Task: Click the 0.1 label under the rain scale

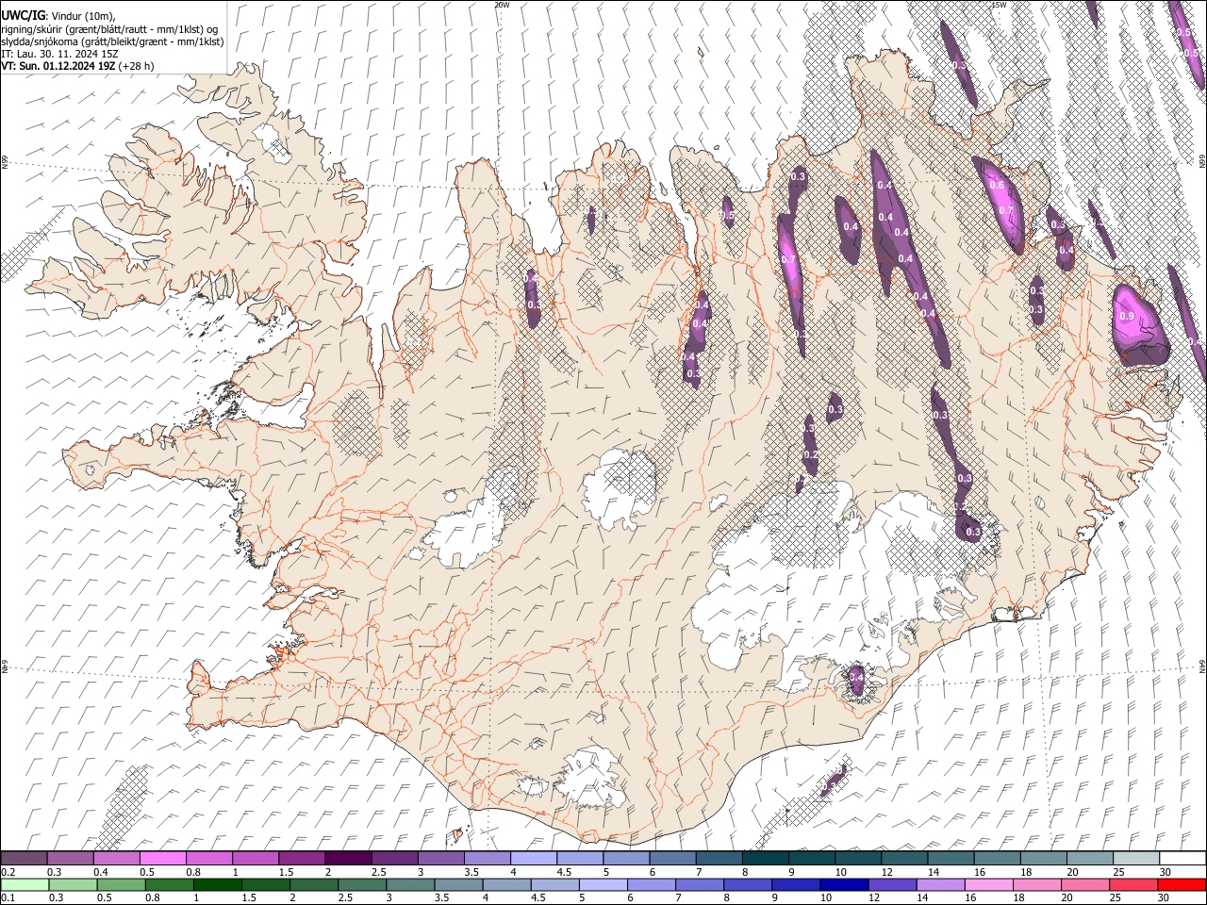Action: [x=7, y=897]
